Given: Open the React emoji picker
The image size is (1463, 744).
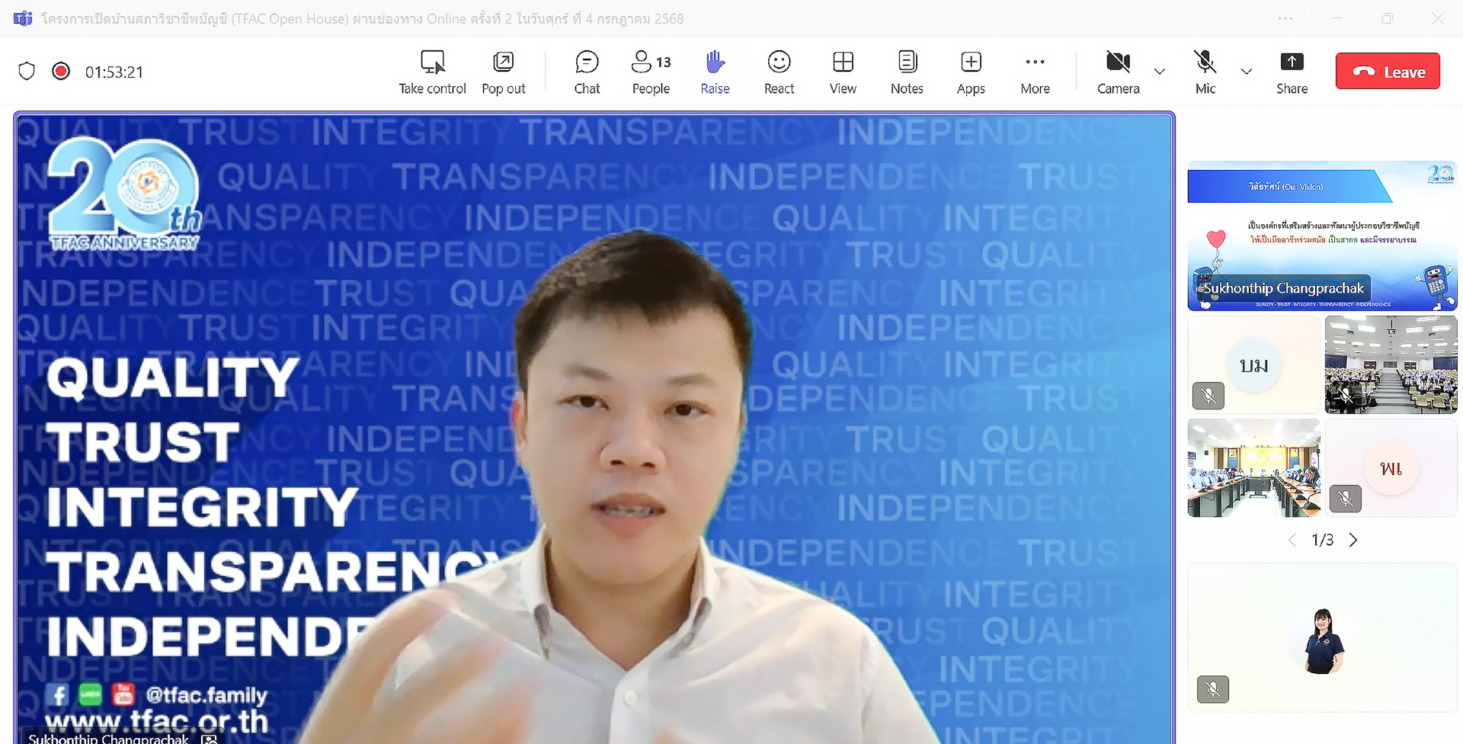Looking at the screenshot, I should (779, 72).
